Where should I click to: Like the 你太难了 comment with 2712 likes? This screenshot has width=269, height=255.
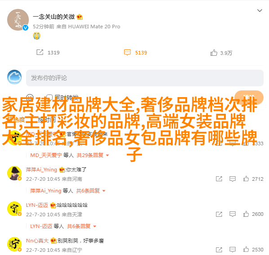[246, 179]
